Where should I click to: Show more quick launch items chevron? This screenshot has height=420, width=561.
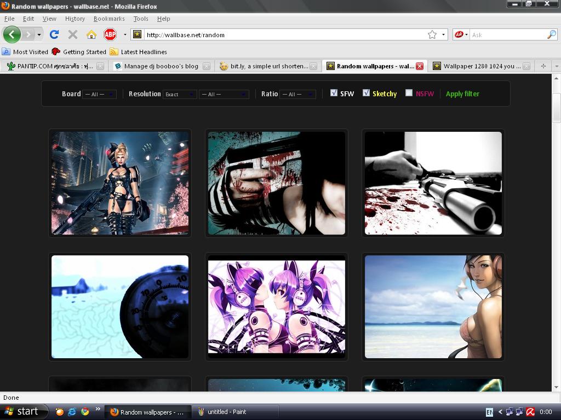(98, 409)
